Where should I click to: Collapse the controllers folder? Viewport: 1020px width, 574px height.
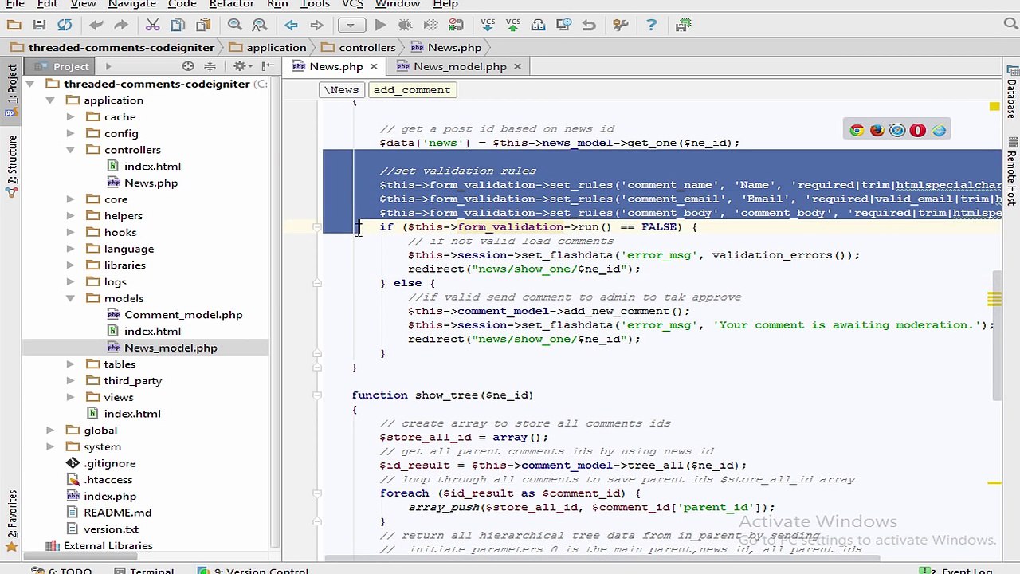(70, 150)
